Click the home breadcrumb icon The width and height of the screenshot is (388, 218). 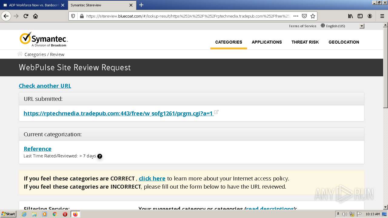[x=20, y=54]
